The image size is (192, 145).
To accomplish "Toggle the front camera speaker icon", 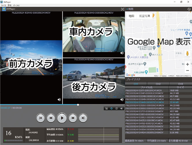I will click(59, 99).
